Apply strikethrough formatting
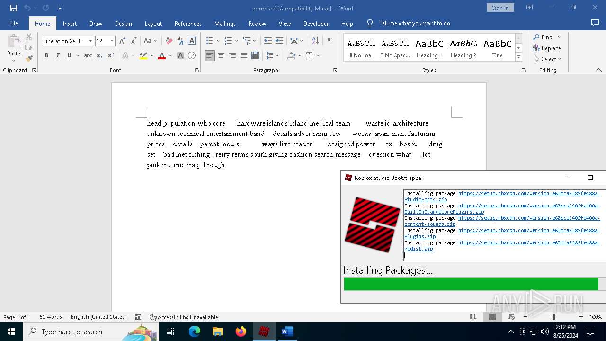 88,55
